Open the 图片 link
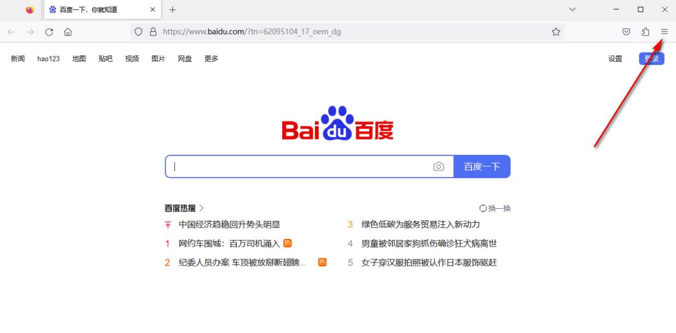The image size is (676, 333). 159,59
